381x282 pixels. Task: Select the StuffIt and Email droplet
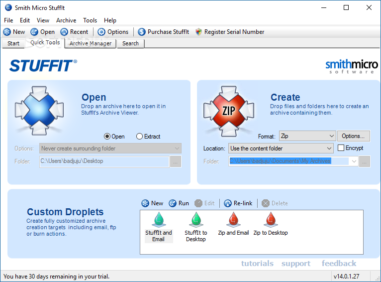click(159, 227)
